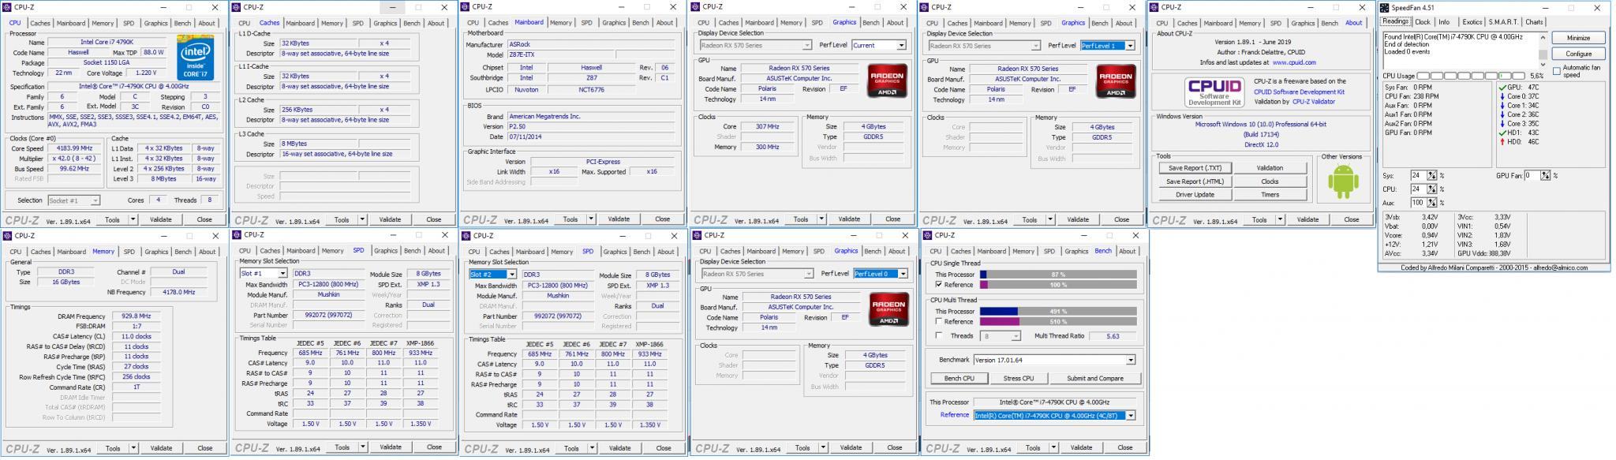The image size is (1616, 460).
Task: Open Benchmark Version 17.01.64 dropdown
Action: [x=1054, y=360]
